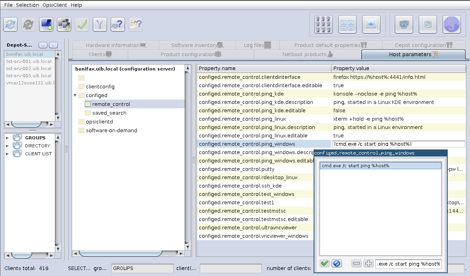Click the filter funnel toolbar icon
The height and width of the screenshot is (276, 470).
[100, 24]
